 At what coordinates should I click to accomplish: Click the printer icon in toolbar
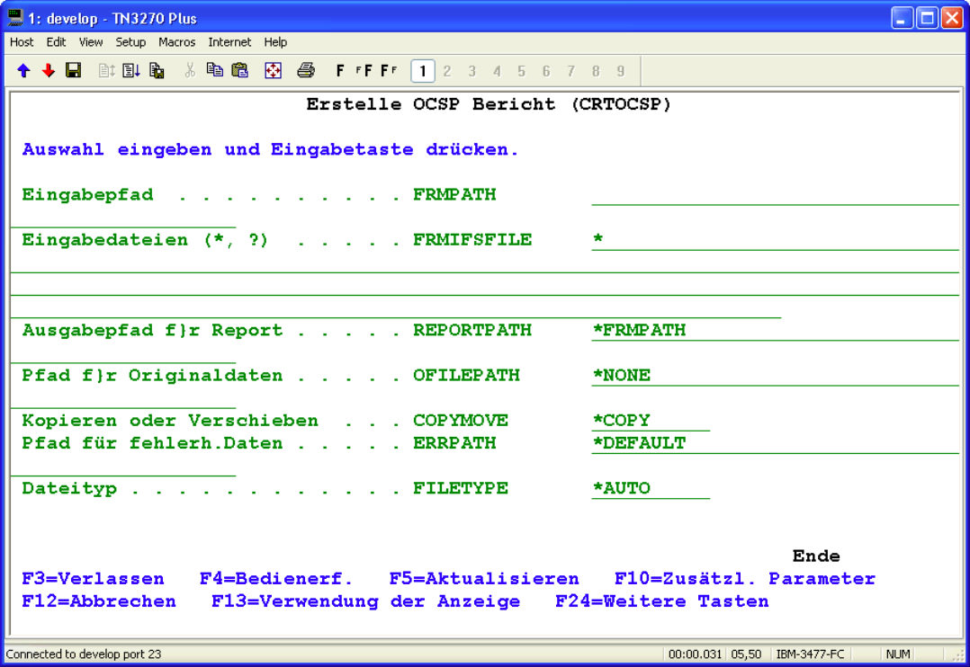[306, 71]
